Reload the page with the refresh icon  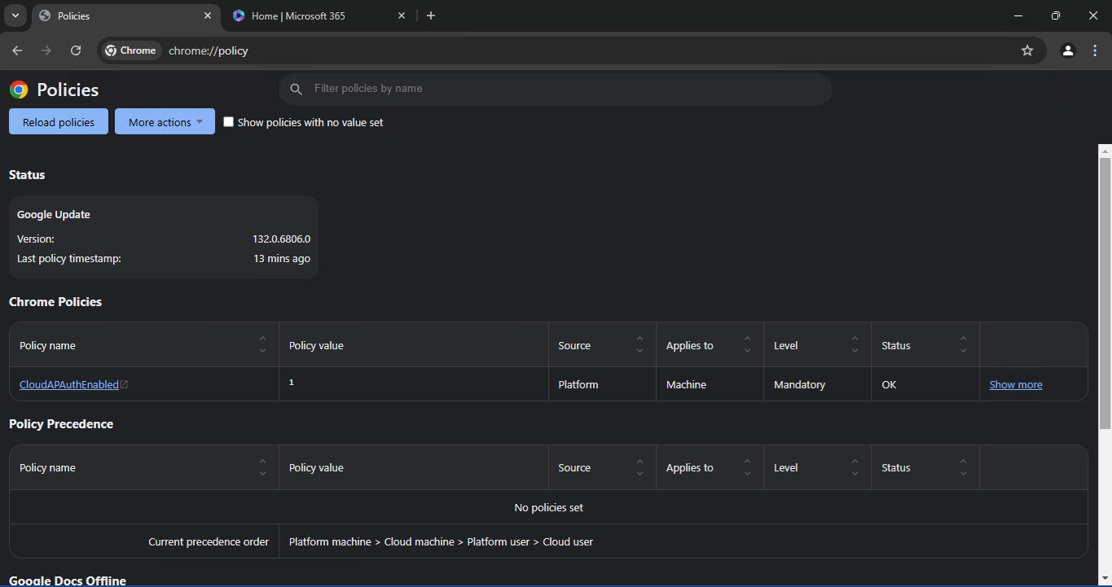[76, 50]
